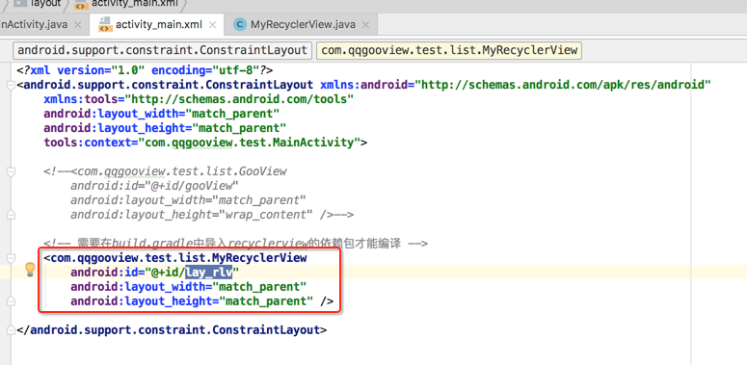
Task: Click the build.gradle Chinese comment line
Action: pos(236,244)
